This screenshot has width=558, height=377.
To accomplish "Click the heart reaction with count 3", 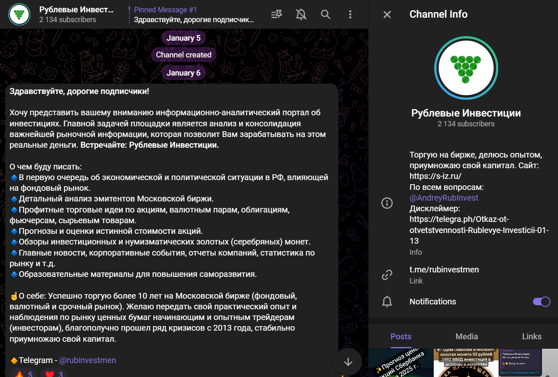I will (54, 374).
